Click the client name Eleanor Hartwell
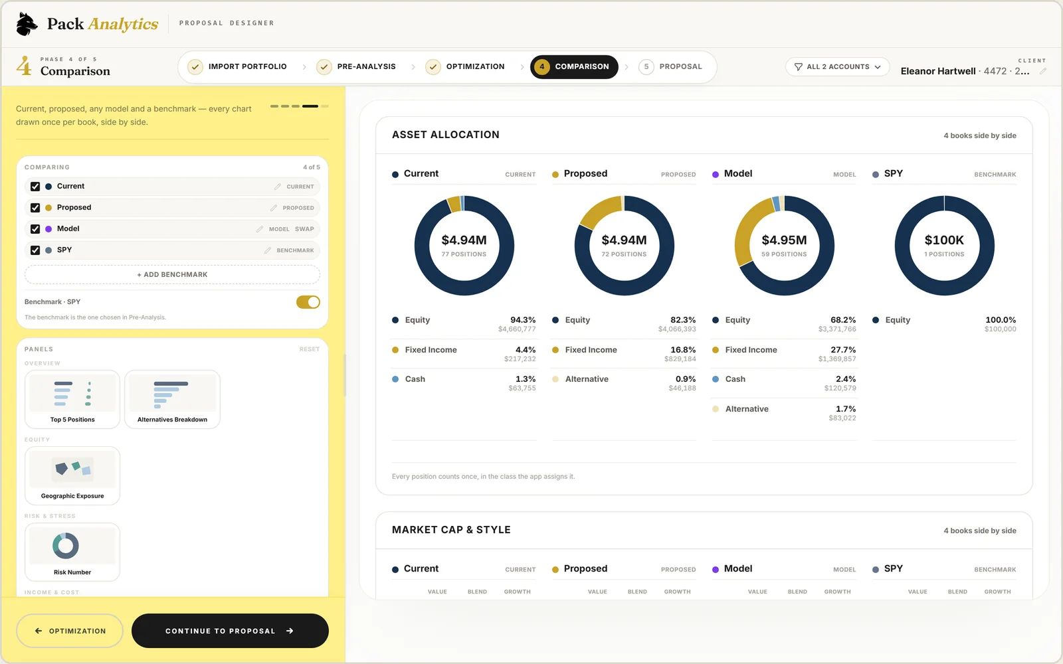Screen dimensions: 1063x664 pos(938,71)
